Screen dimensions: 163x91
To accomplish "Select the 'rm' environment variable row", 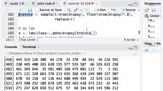I will point(152,20).
